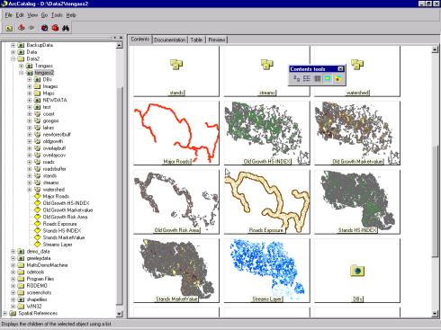Select the Major Roads layer icon in tree
The image size is (441, 330).
[x=37, y=196]
